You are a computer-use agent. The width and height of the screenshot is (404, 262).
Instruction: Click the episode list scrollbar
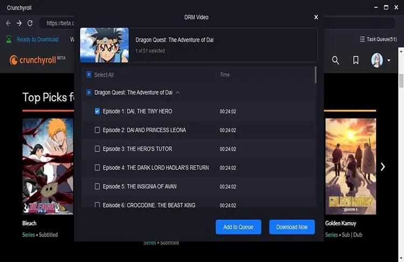point(316,75)
